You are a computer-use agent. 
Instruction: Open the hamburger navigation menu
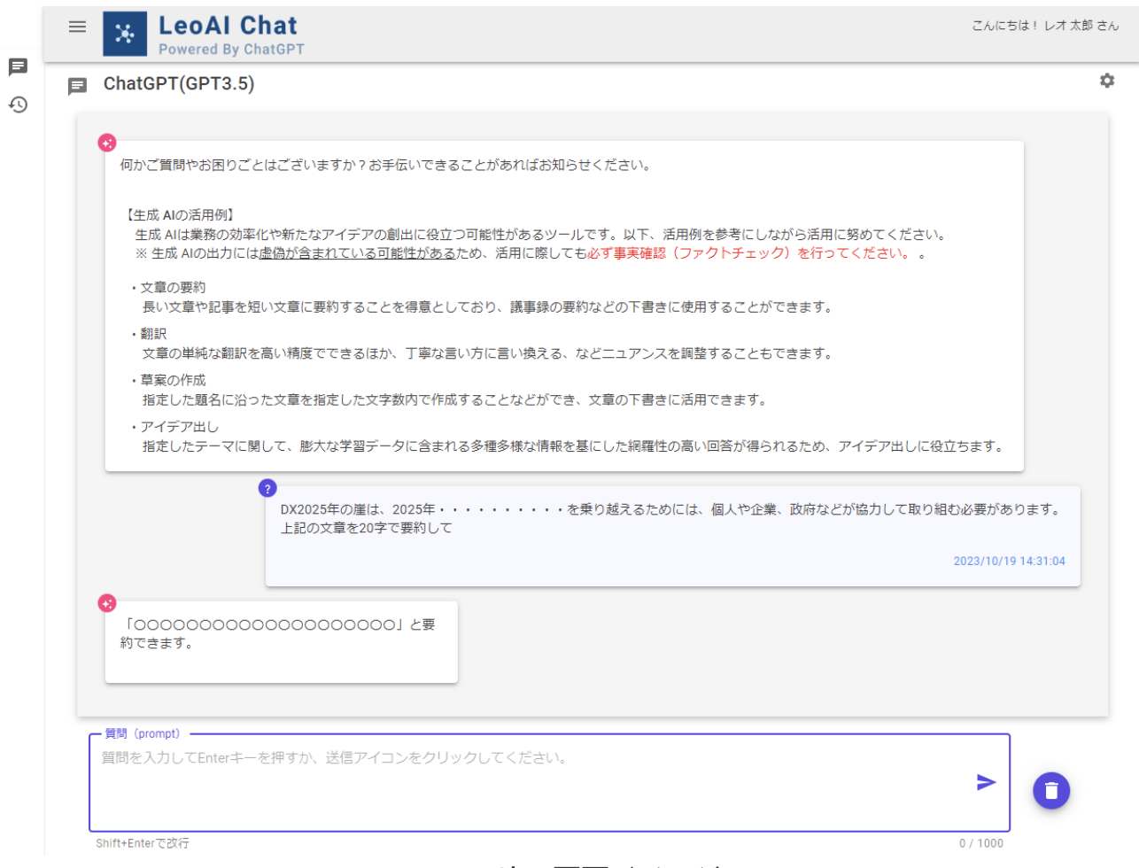[x=78, y=27]
